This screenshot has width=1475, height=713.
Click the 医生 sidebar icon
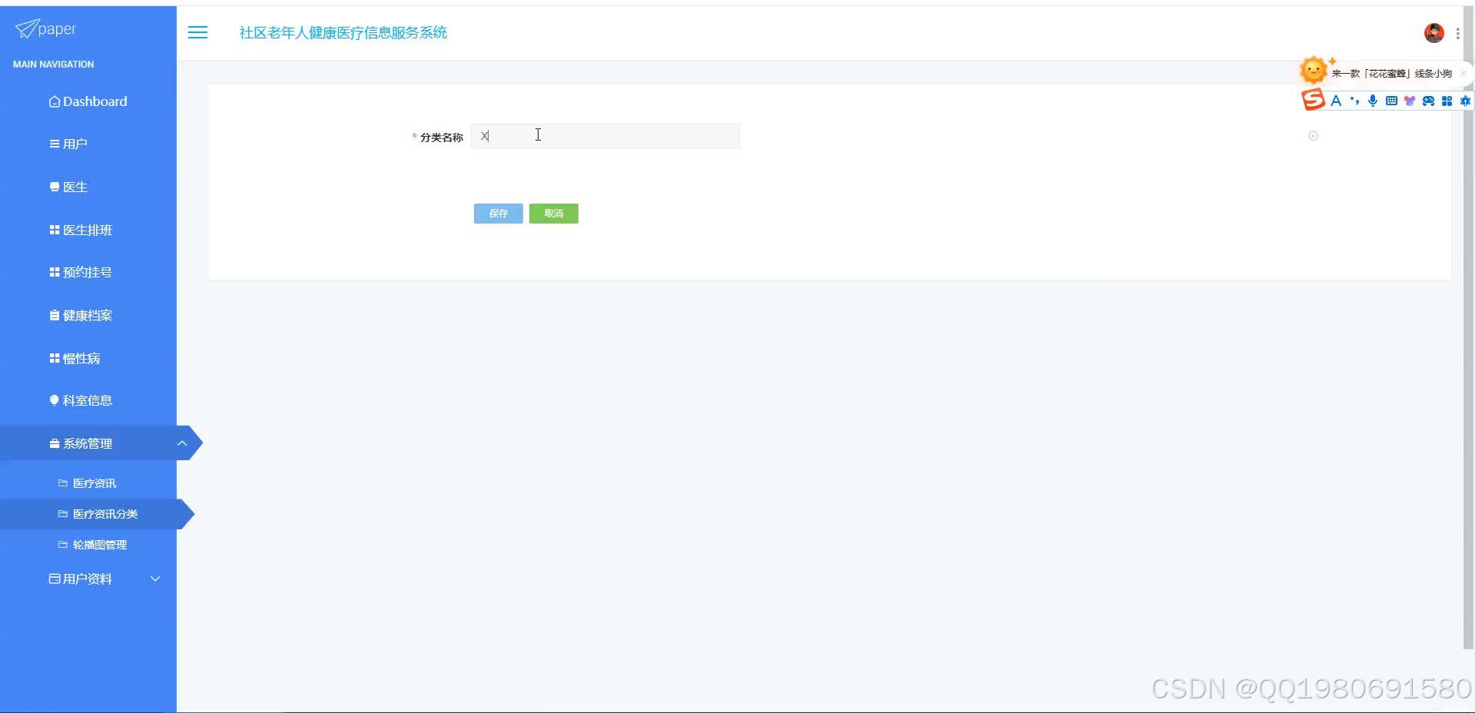pyautogui.click(x=54, y=187)
